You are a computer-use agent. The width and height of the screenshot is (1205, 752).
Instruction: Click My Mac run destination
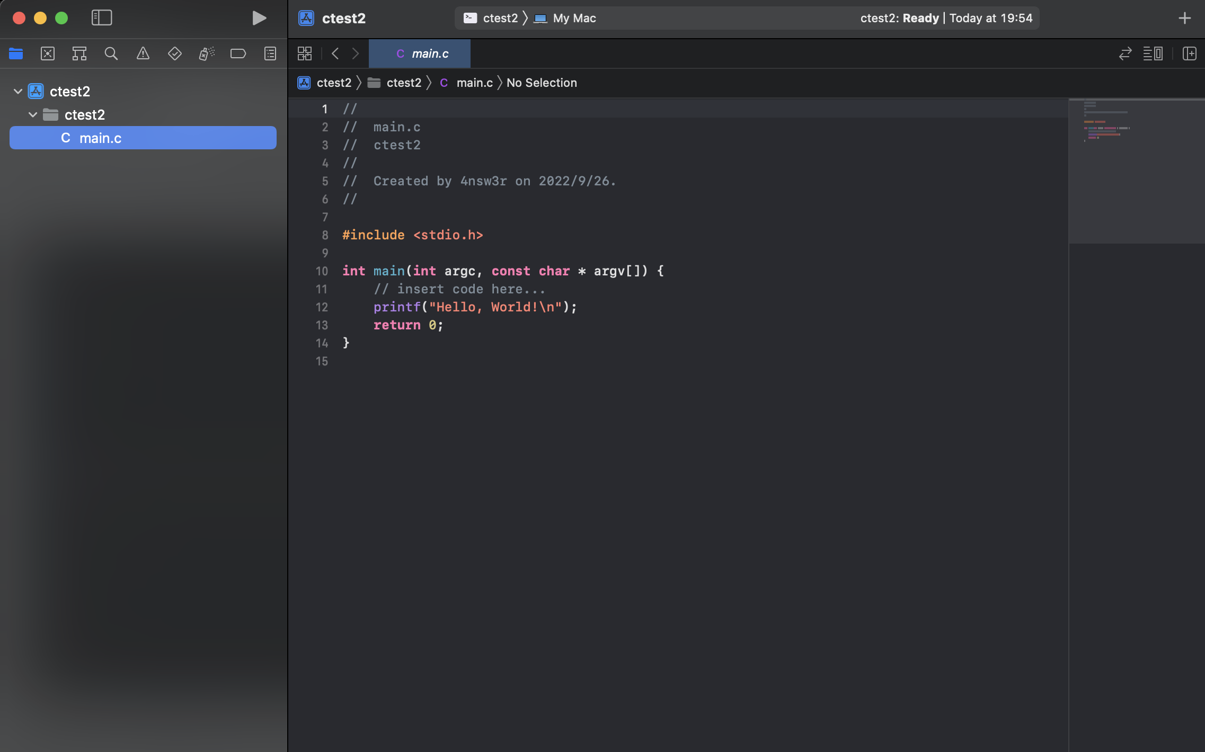tap(574, 18)
